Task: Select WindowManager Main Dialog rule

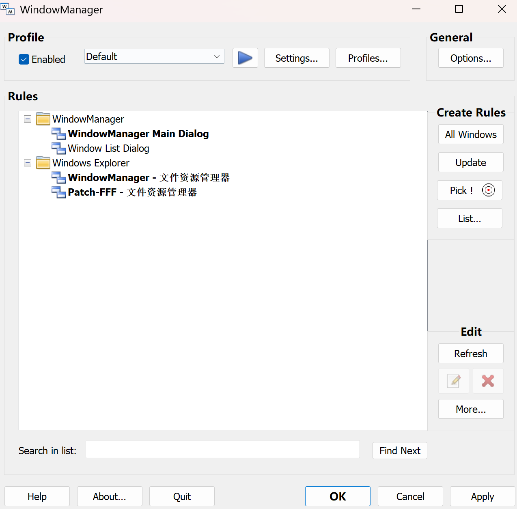Action: pos(138,134)
